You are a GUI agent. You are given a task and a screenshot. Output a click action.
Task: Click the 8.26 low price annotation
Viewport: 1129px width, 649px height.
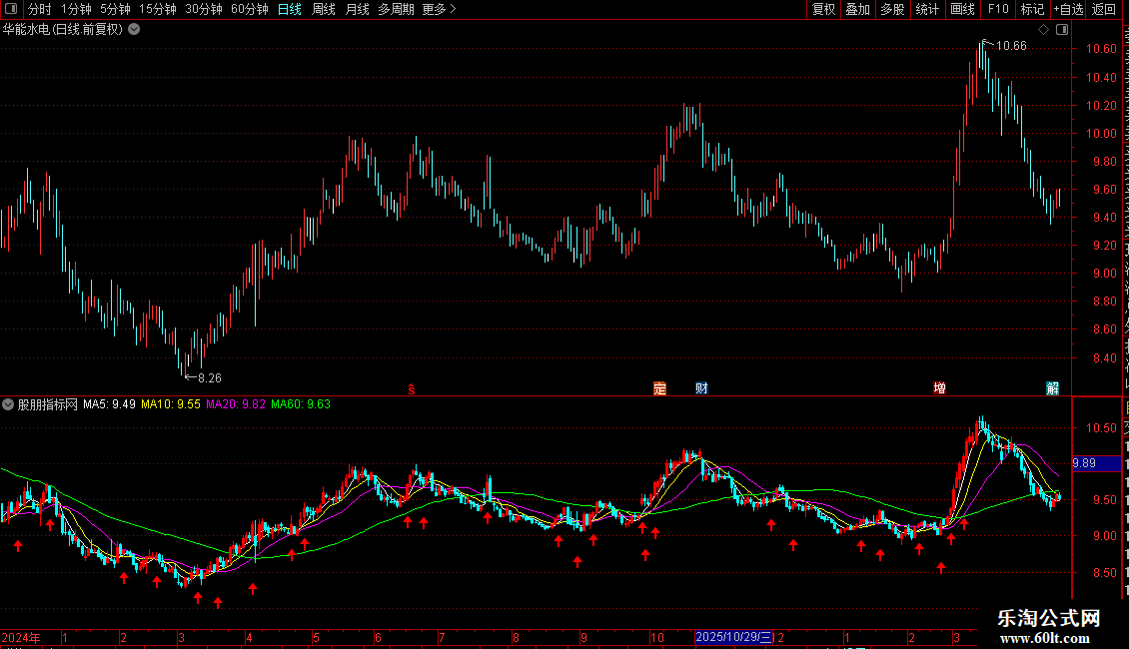pos(210,377)
